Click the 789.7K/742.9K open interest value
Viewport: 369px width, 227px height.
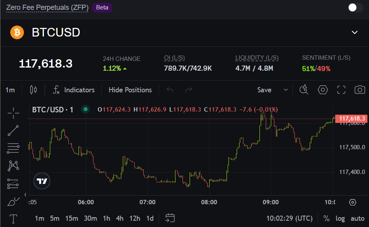point(188,68)
